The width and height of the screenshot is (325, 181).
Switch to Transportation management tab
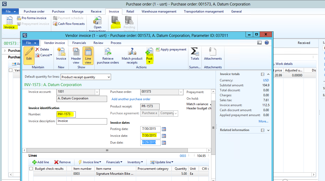(x=204, y=12)
